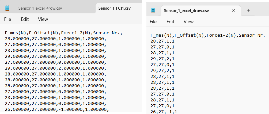
Task: Open the File menu in the right Notepad
Action: 153,22
